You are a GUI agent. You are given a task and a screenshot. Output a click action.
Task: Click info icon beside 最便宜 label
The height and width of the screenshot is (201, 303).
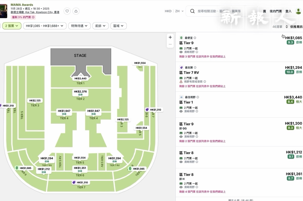point(195,38)
